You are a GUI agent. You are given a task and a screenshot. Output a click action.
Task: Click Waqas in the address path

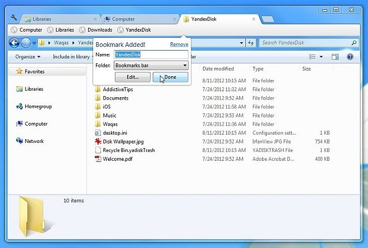[x=61, y=43]
